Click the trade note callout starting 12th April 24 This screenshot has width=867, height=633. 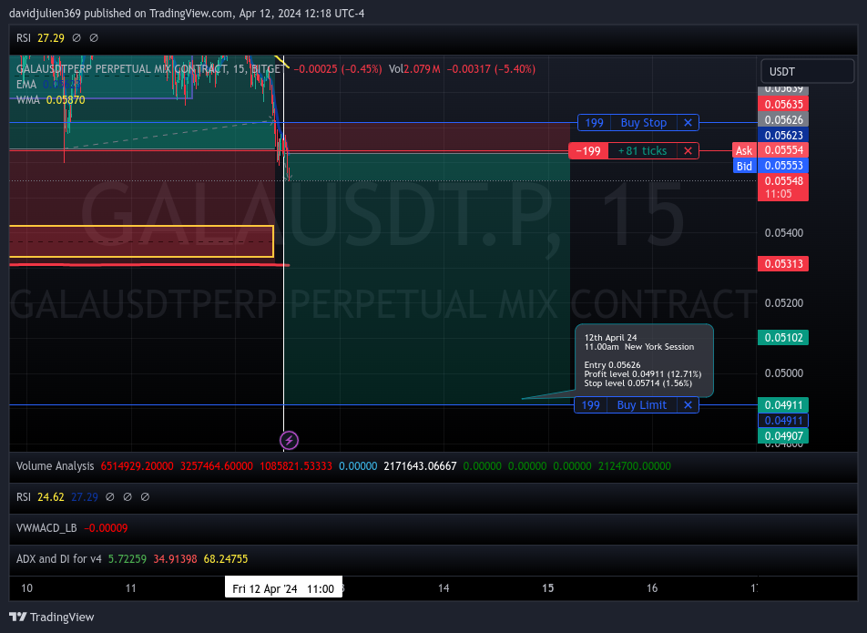click(644, 360)
